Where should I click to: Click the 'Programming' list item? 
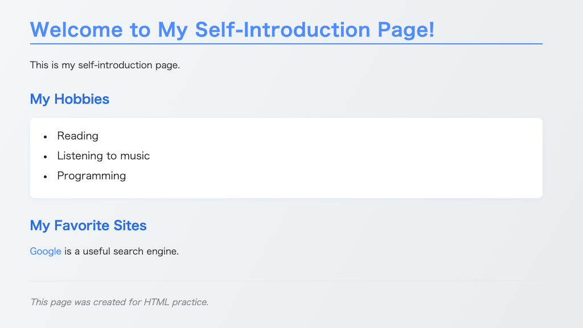coord(91,175)
